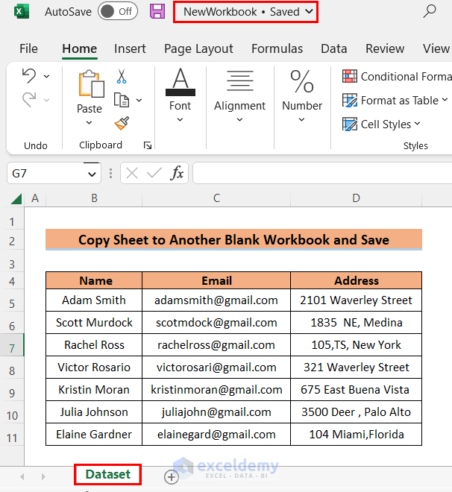452x492 pixels.
Task: Click the Cut scissors icon
Action: [x=122, y=76]
